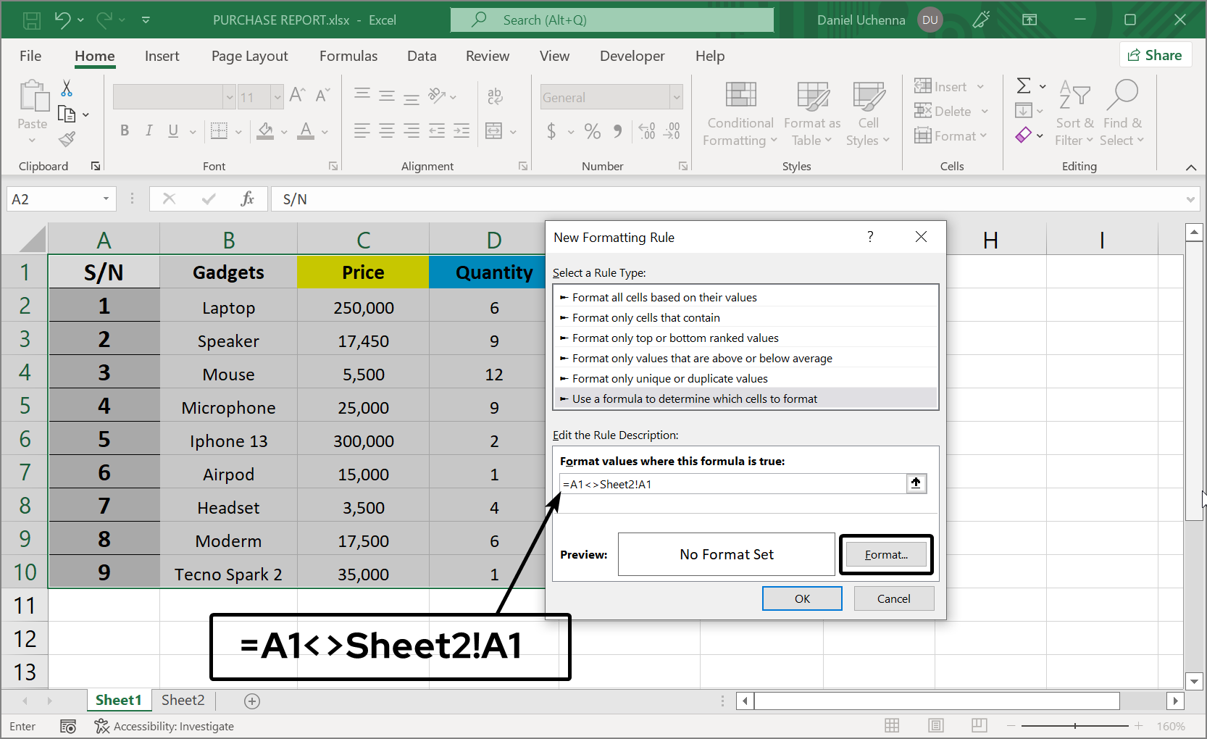Screen dimensions: 1207x739
Task: Open the AutoSum function
Action: pyautogui.click(x=1024, y=85)
